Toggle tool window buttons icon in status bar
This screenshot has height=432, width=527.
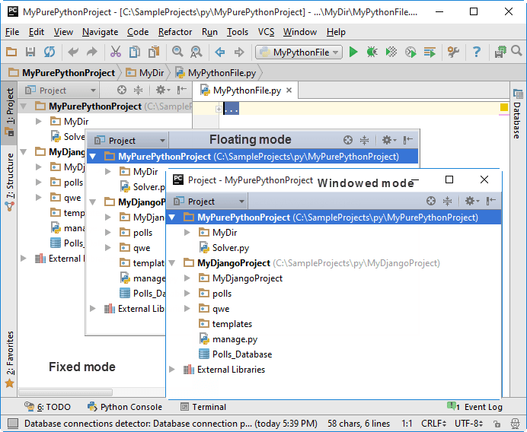tap(13, 424)
